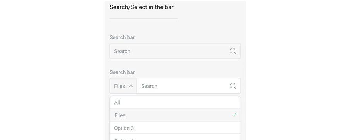Click the magnifier icon beside the Files filter search

(x=233, y=86)
